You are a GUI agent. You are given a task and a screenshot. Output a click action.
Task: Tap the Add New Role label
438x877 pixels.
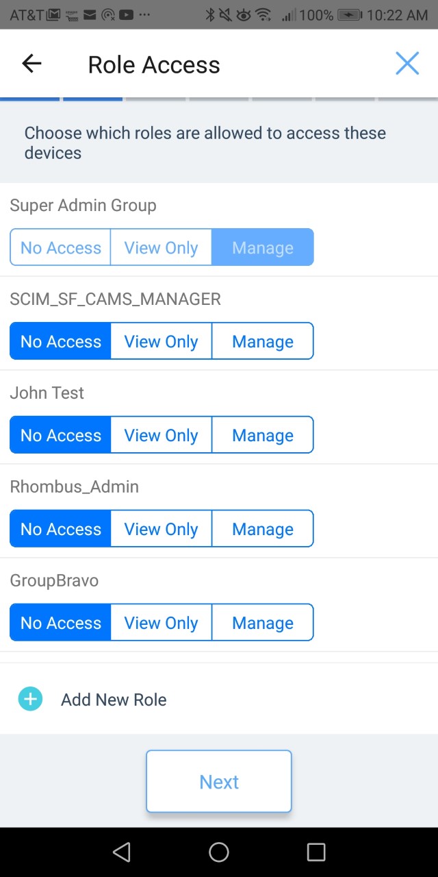click(114, 700)
